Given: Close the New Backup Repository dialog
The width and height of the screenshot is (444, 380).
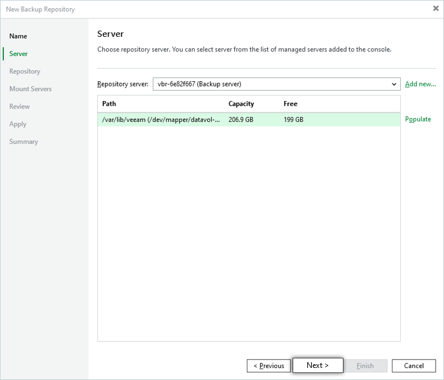Looking at the screenshot, I should (x=435, y=9).
